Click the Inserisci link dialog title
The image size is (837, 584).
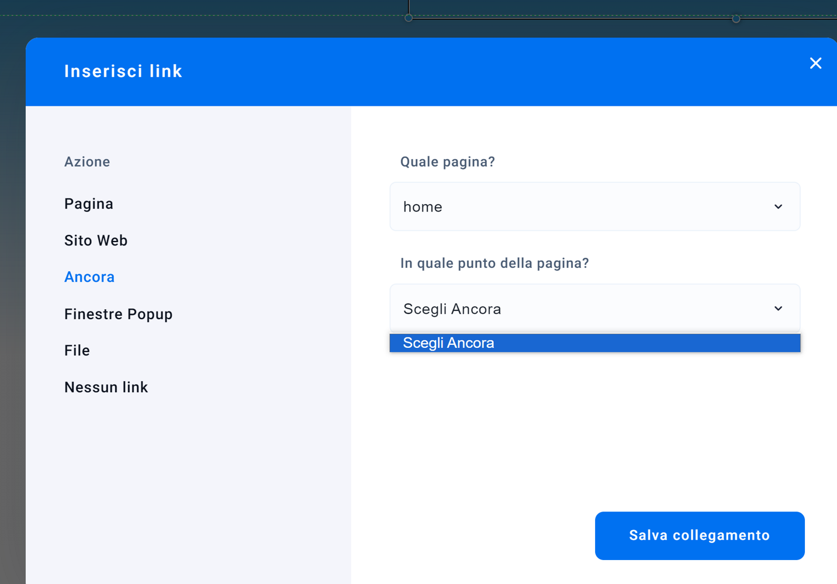click(x=123, y=71)
